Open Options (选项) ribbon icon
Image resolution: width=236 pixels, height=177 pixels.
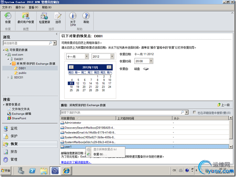58,16
